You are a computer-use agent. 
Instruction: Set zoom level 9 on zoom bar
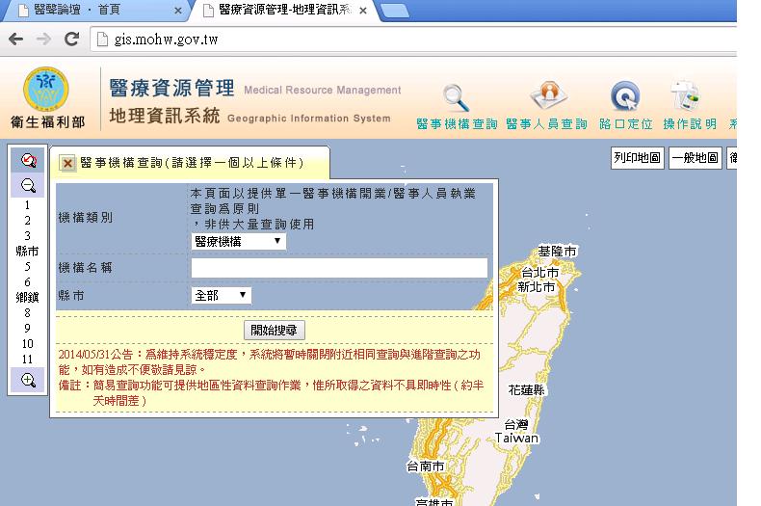28,329
